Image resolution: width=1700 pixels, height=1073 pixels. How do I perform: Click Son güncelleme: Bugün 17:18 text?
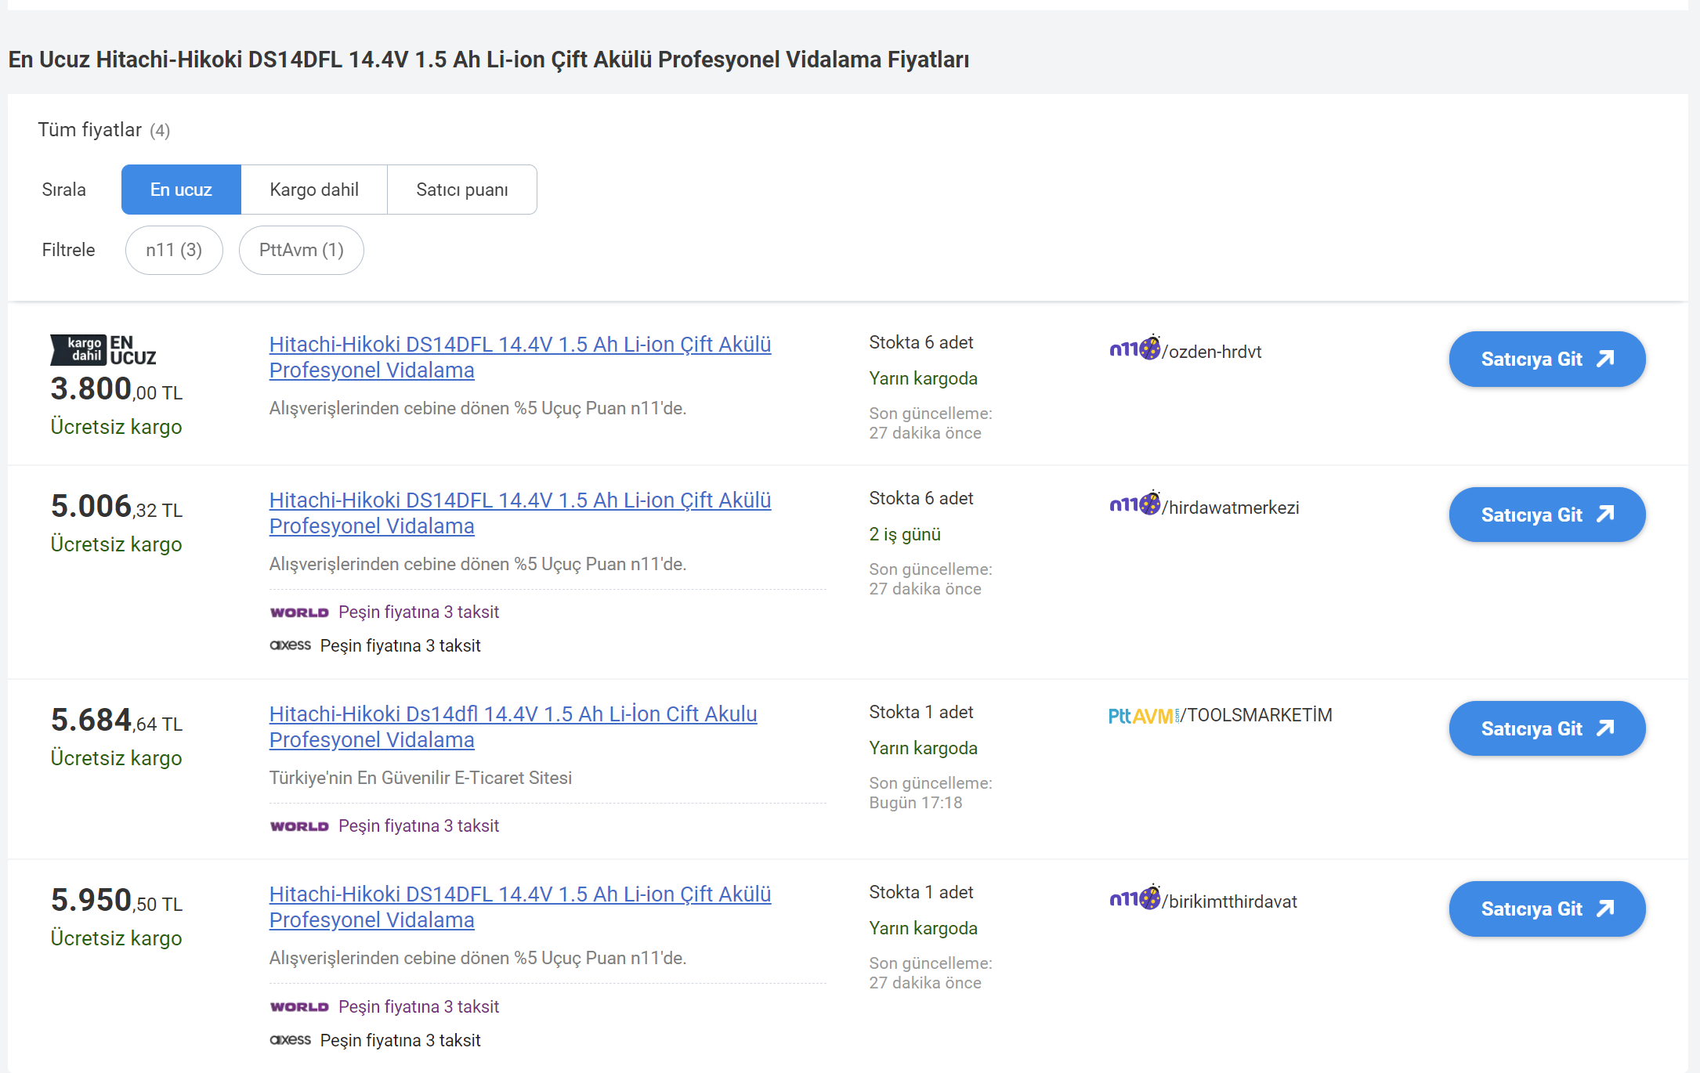(x=931, y=793)
